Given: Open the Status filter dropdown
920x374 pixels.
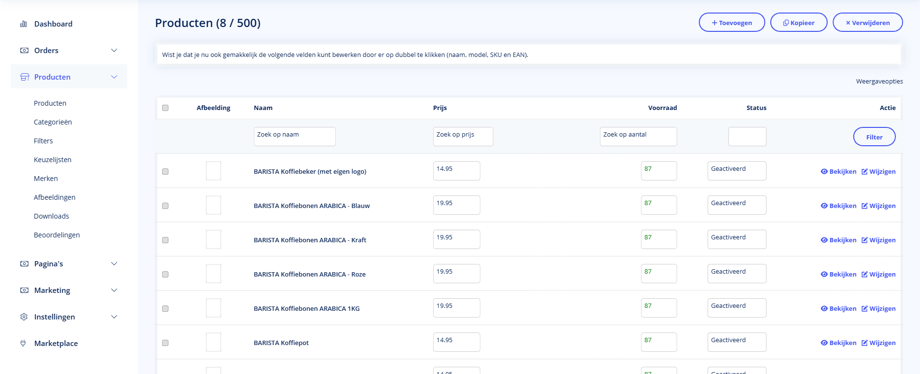Looking at the screenshot, I should (747, 137).
